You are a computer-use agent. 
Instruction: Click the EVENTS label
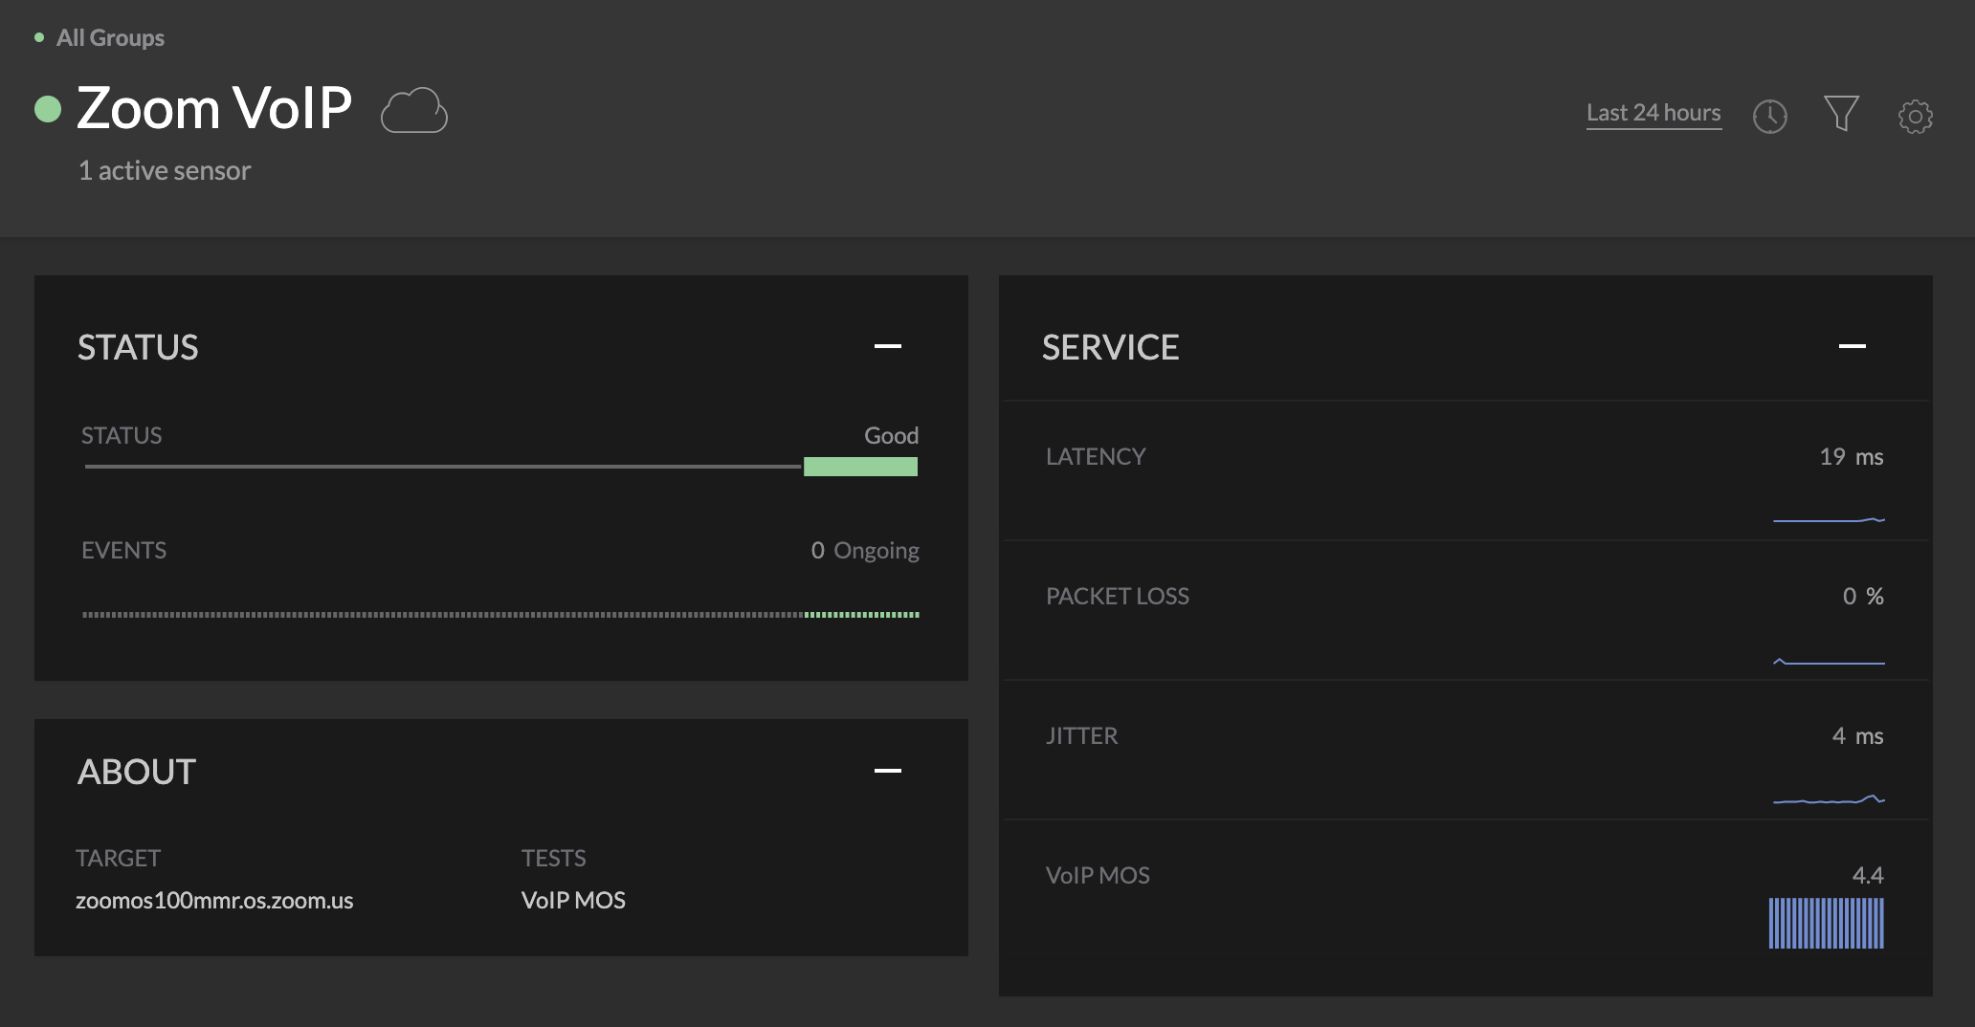point(123,551)
